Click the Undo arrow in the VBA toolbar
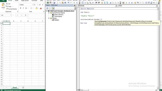The width and height of the screenshot is (162, 91). pyautogui.click(x=68, y=3)
